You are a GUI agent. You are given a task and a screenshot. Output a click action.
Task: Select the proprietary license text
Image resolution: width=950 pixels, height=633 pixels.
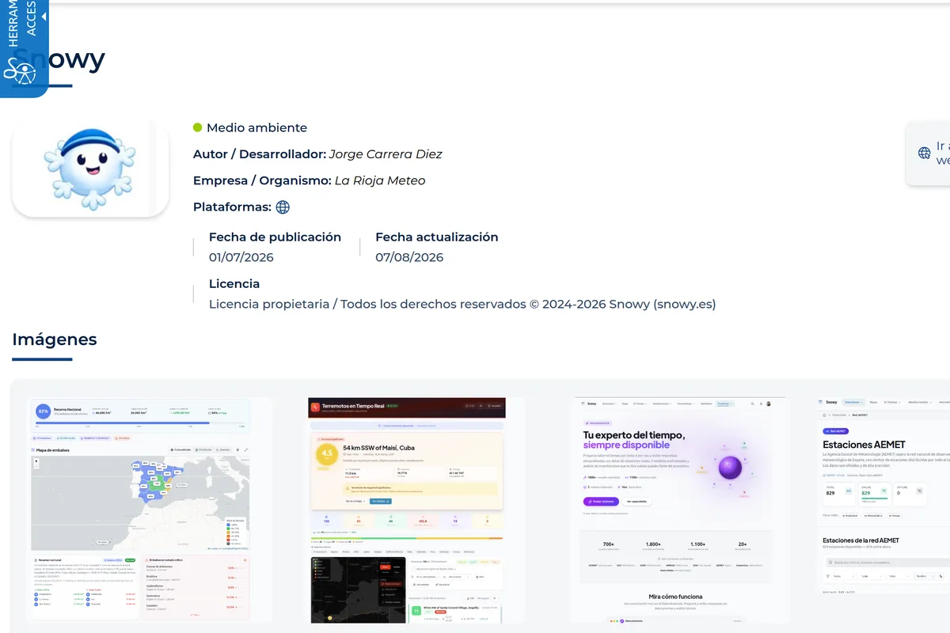click(462, 304)
